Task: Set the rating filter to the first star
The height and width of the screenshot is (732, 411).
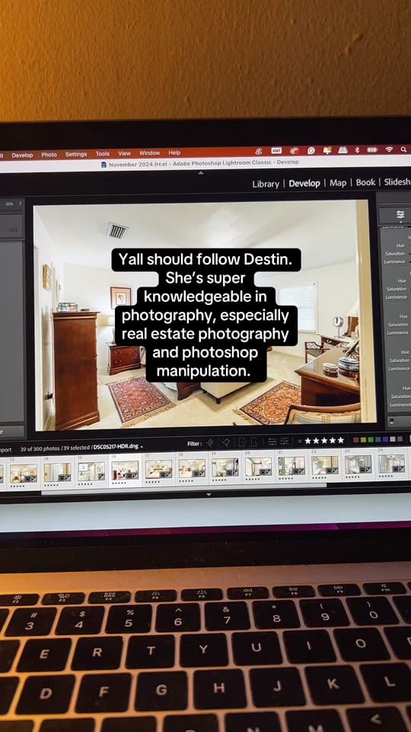Action: (307, 440)
